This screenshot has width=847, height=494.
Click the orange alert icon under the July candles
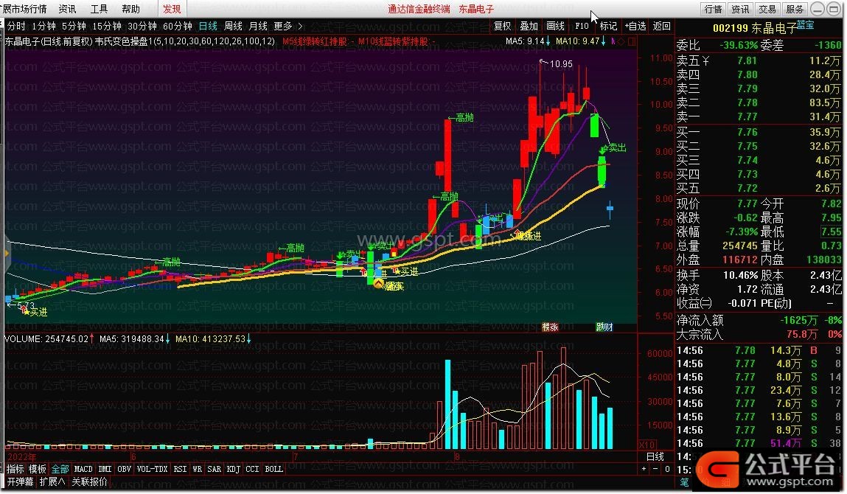[x=379, y=284]
